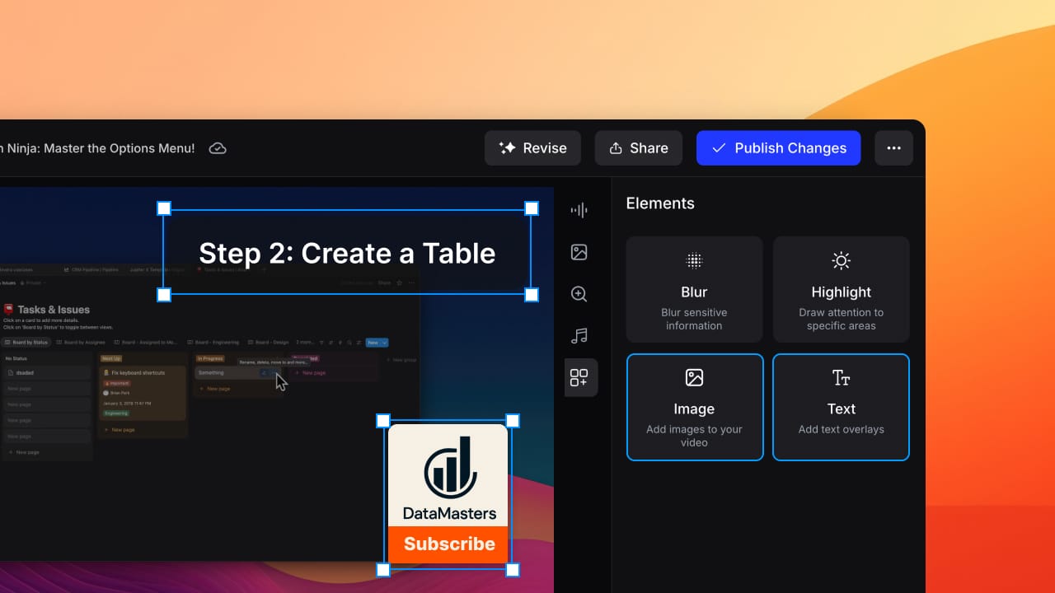This screenshot has height=593, width=1055.
Task: Click the Publish Changes button
Action: (778, 148)
